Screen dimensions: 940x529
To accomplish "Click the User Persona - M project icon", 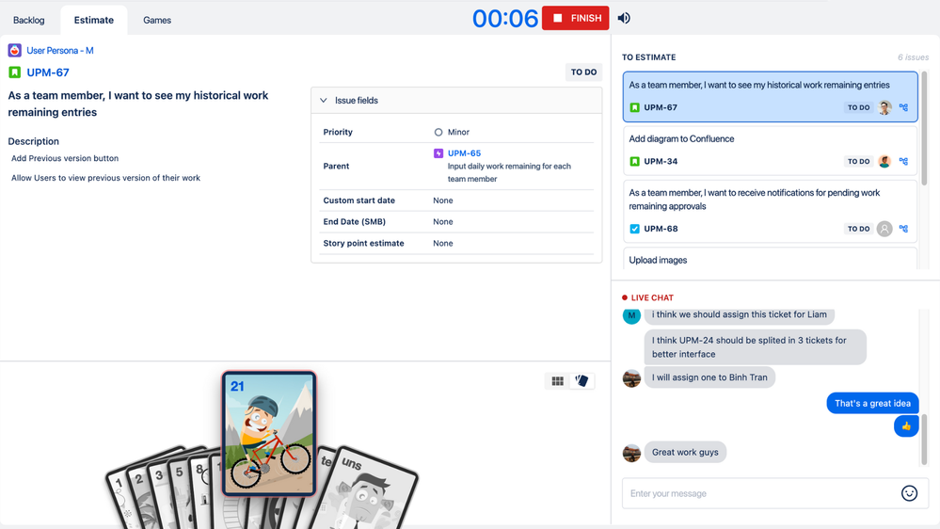I will (14, 51).
